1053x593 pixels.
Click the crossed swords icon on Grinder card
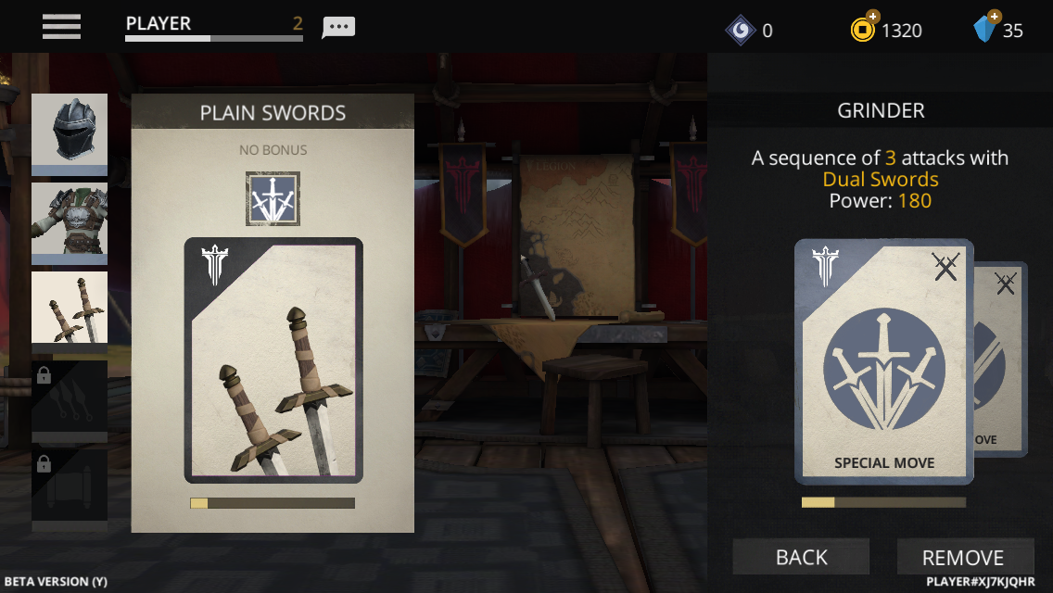(x=945, y=267)
